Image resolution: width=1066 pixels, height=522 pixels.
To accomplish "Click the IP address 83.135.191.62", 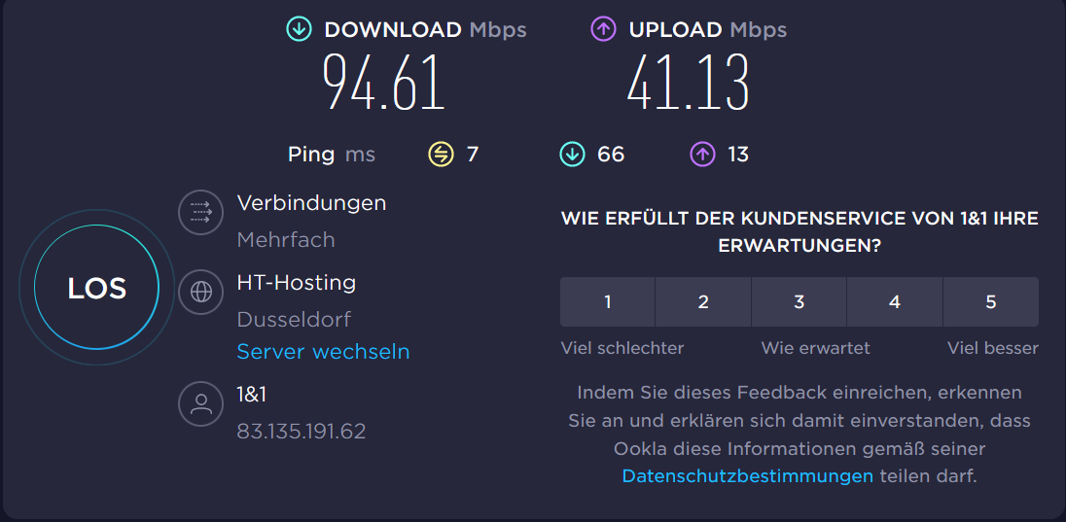I will point(302,431).
